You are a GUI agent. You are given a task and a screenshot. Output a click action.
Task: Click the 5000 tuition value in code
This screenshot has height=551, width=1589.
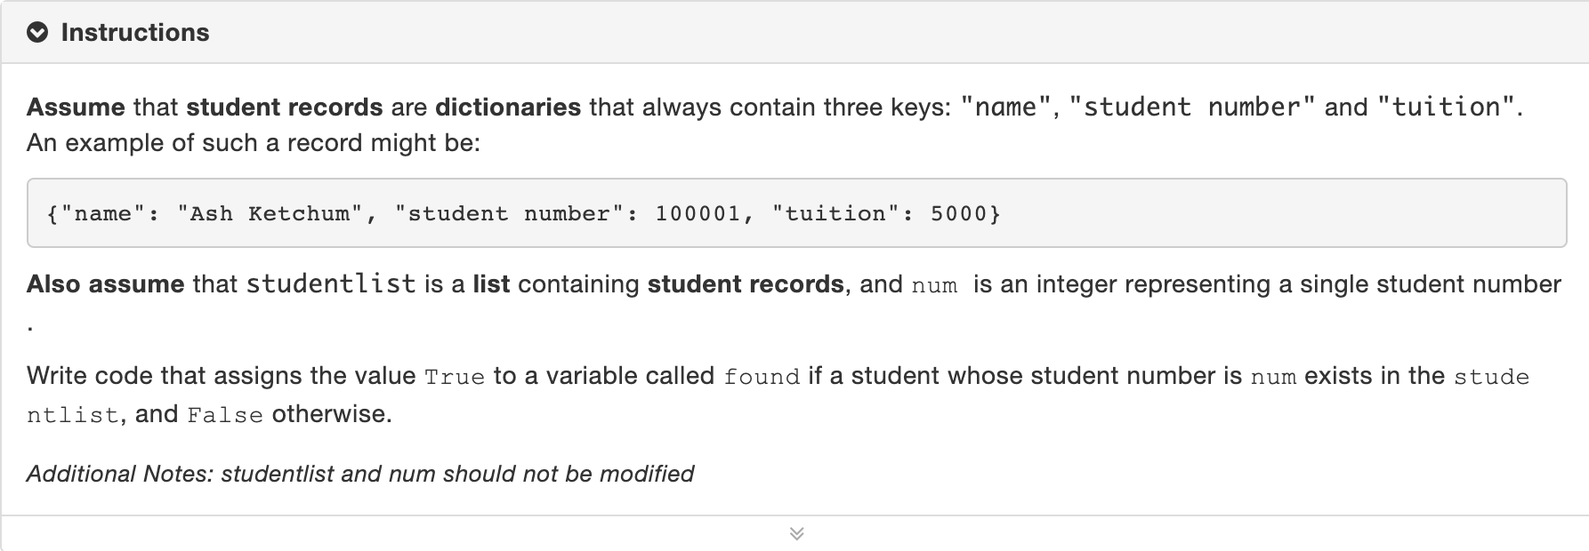tap(958, 213)
